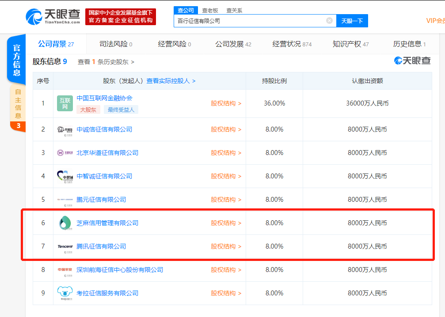Open 腾讯征信有限公司 company link
445x317 pixels.
pos(101,246)
